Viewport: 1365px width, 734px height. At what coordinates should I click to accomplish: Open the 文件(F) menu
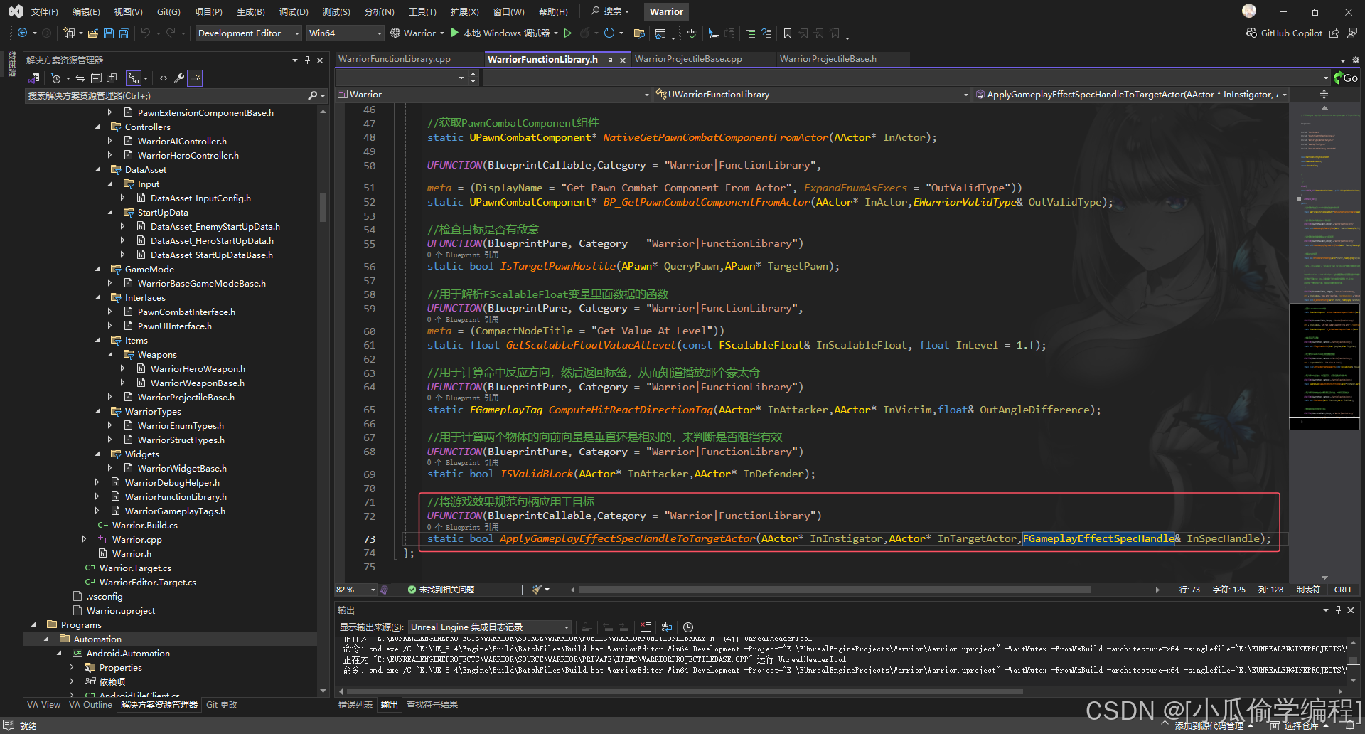coord(44,11)
